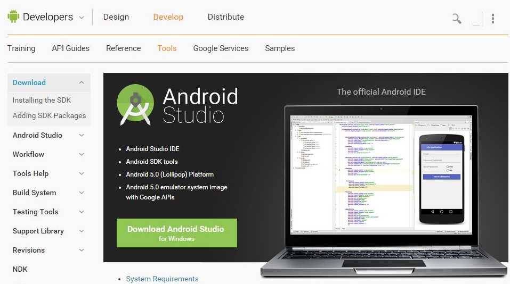
Task: Open API Guides in the subnav
Action: [x=70, y=48]
